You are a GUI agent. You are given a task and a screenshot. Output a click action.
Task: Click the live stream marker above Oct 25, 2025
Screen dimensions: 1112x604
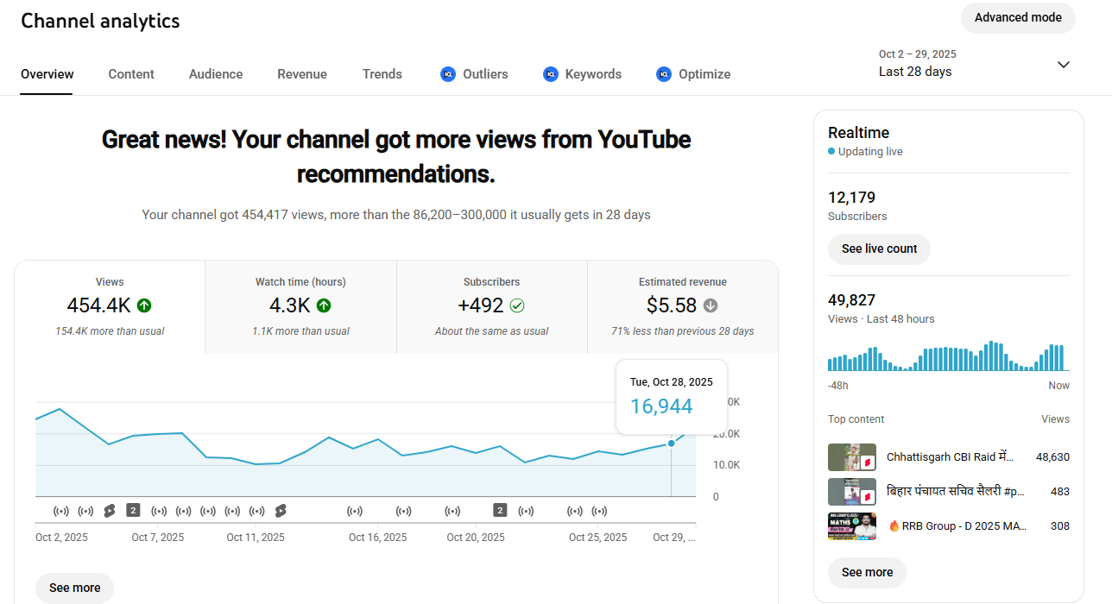[x=599, y=511]
